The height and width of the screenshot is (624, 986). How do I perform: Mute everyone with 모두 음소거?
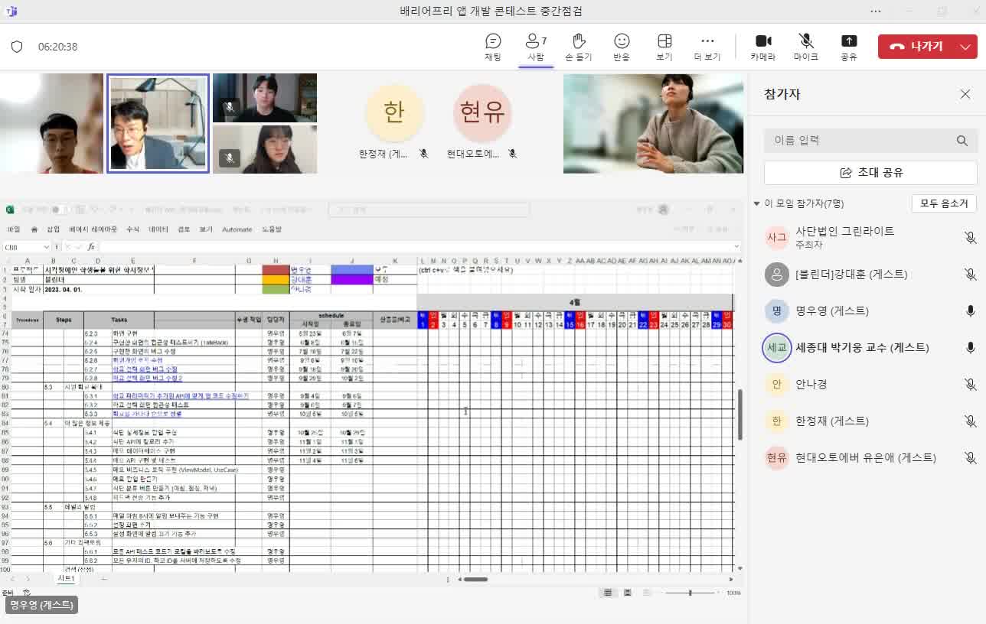point(944,203)
